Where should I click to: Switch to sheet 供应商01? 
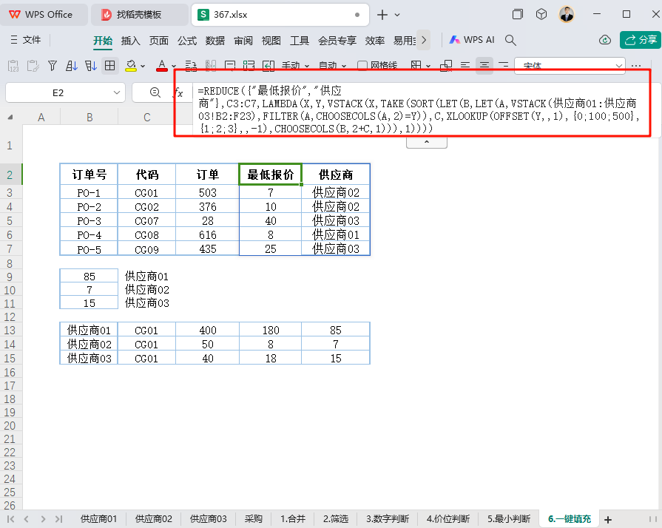tap(98, 519)
